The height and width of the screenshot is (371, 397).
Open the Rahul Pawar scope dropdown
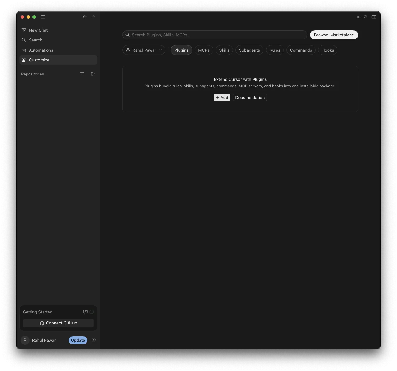(144, 50)
